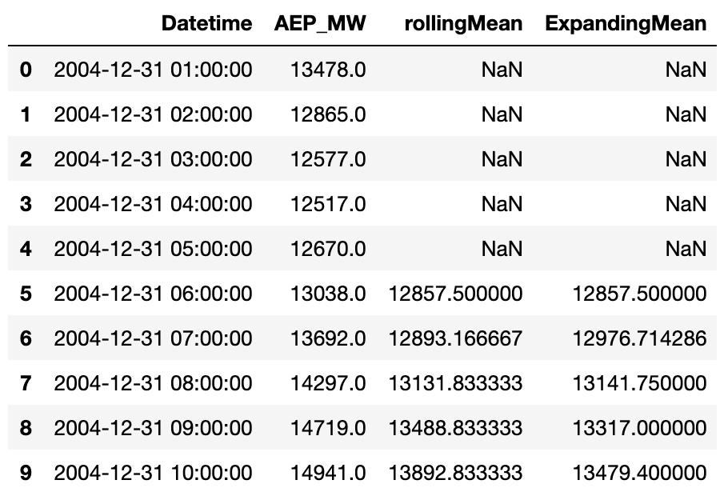Click the 2004-12-31 10:00:00 datetime cell
The width and height of the screenshot is (728, 496).
click(x=153, y=473)
